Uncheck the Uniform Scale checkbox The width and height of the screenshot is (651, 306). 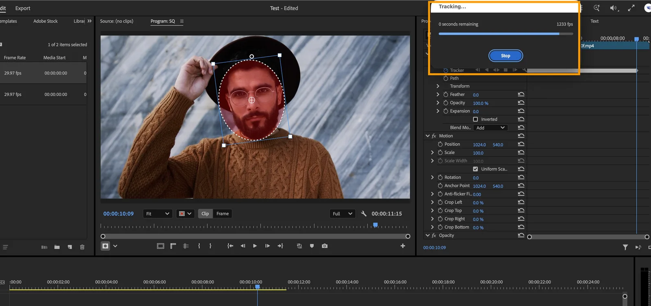[475, 169]
